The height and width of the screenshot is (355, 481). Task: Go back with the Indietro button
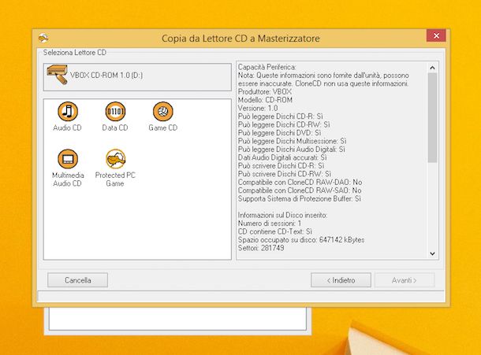click(340, 279)
